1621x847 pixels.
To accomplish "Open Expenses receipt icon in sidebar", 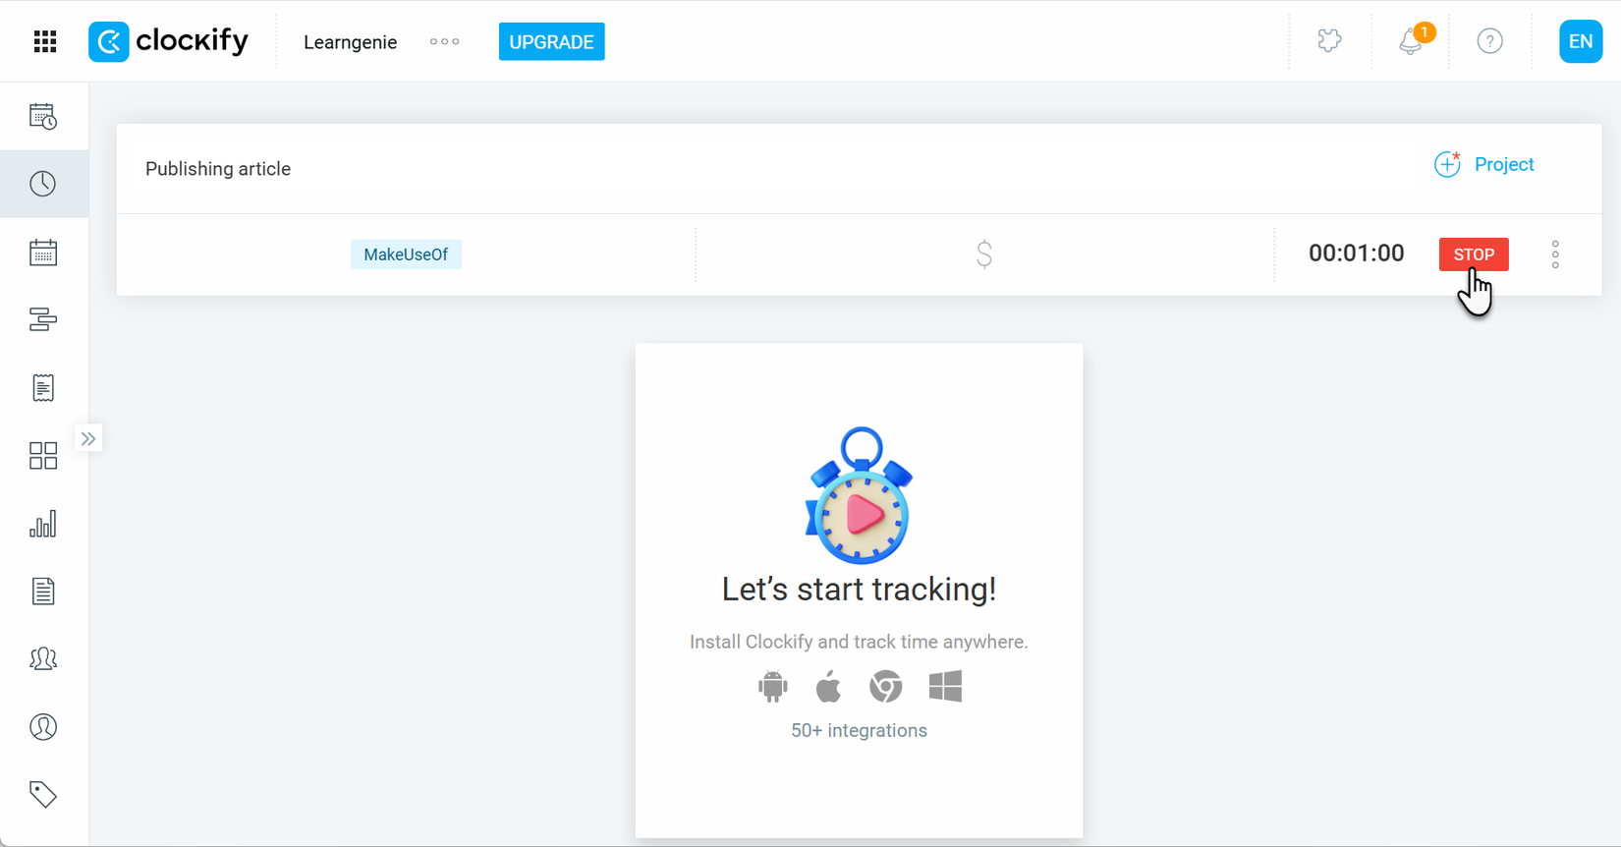I will coord(43,387).
